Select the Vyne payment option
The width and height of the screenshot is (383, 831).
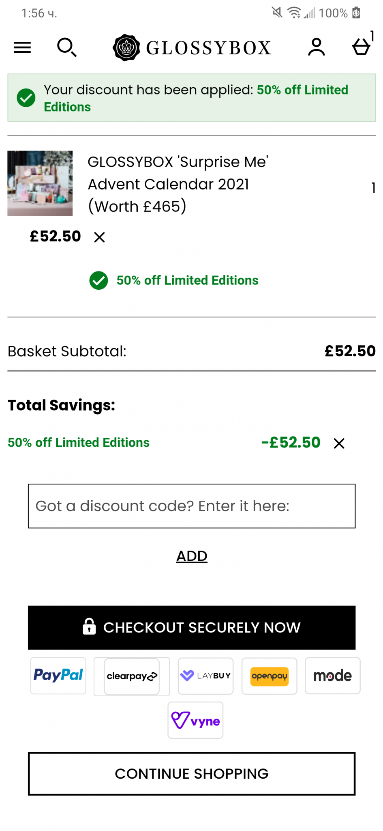click(195, 720)
